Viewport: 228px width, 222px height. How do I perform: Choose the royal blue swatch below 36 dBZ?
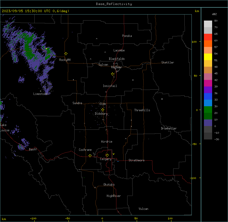208,96
